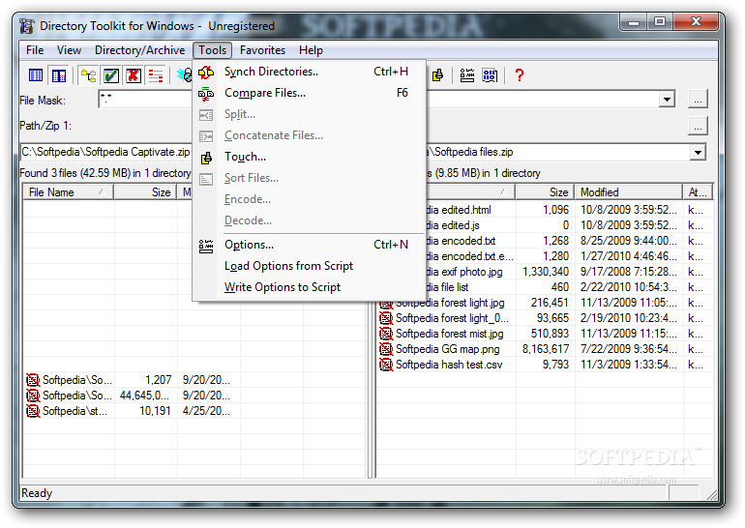This screenshot has height=528, width=745.
Task: Select the 'dia encoded.txt.e...' row sized 1,280
Action: pos(545,256)
